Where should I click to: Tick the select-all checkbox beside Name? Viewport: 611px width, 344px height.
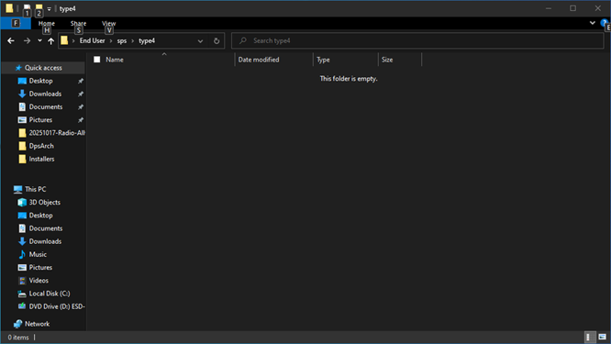coord(96,60)
